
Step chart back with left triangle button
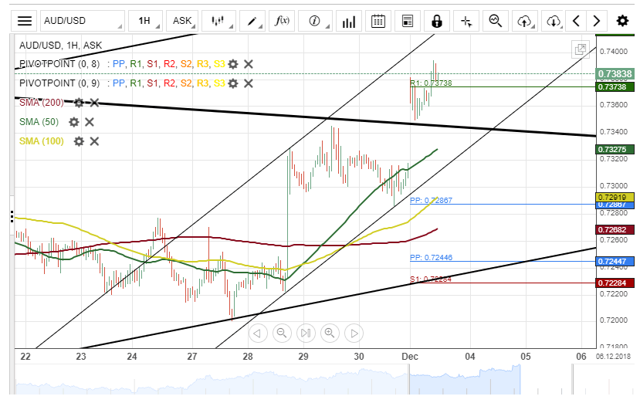click(x=258, y=334)
